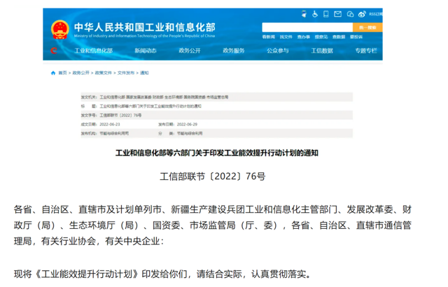Click the 政策文件 breadcrumb link
Screen dimensions: 448x287
[104, 73]
